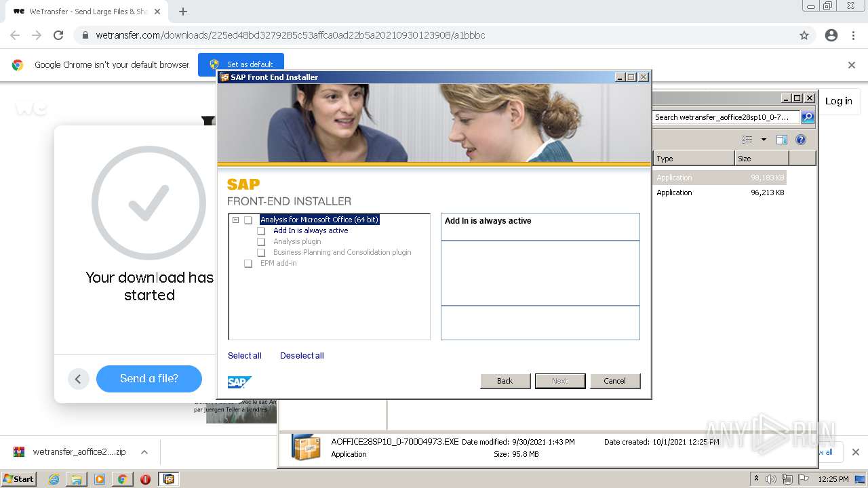Select the 98,183 KB Application file row
Viewport: 868px width, 488px height.
pyautogui.click(x=719, y=178)
